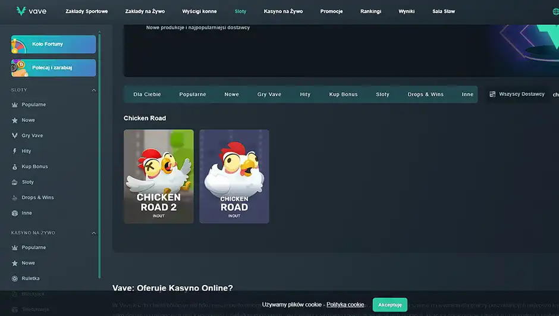Open Zakłady na Żywo in top navigation

pos(145,11)
